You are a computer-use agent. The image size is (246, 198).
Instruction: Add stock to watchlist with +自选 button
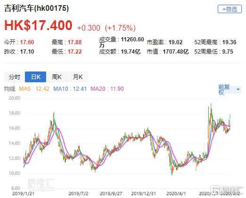tap(230, 9)
